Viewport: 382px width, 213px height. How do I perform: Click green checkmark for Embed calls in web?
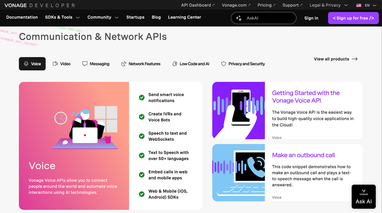pos(142,175)
